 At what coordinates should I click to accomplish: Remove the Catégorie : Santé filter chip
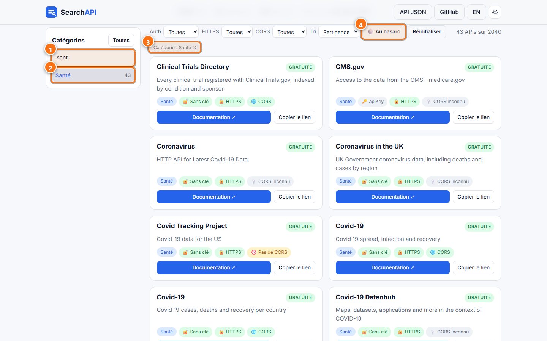194,48
